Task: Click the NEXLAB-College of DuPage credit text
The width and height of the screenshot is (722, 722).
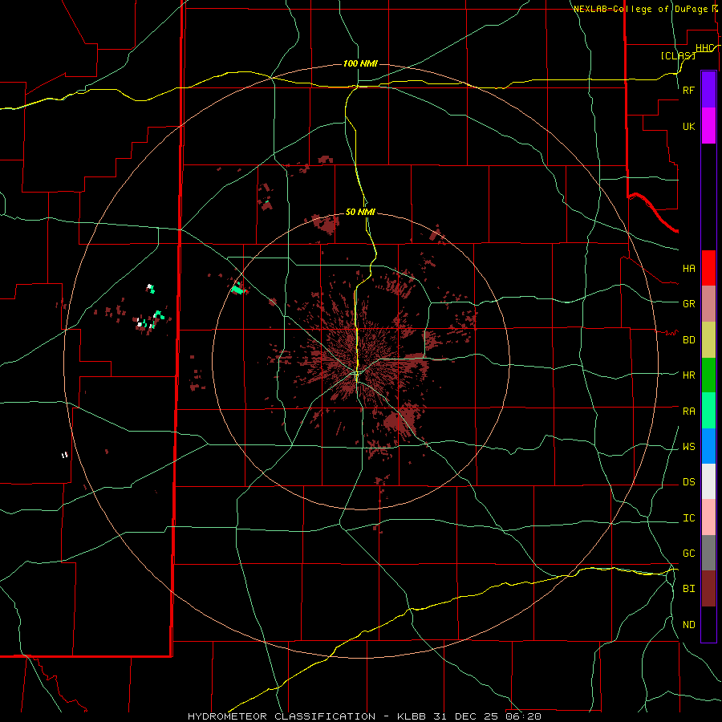Action: click(641, 9)
